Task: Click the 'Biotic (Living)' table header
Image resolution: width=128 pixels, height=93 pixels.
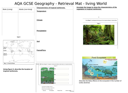Action: [7, 9]
